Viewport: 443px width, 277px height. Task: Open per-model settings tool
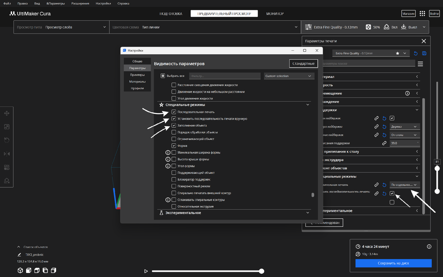[7, 167]
